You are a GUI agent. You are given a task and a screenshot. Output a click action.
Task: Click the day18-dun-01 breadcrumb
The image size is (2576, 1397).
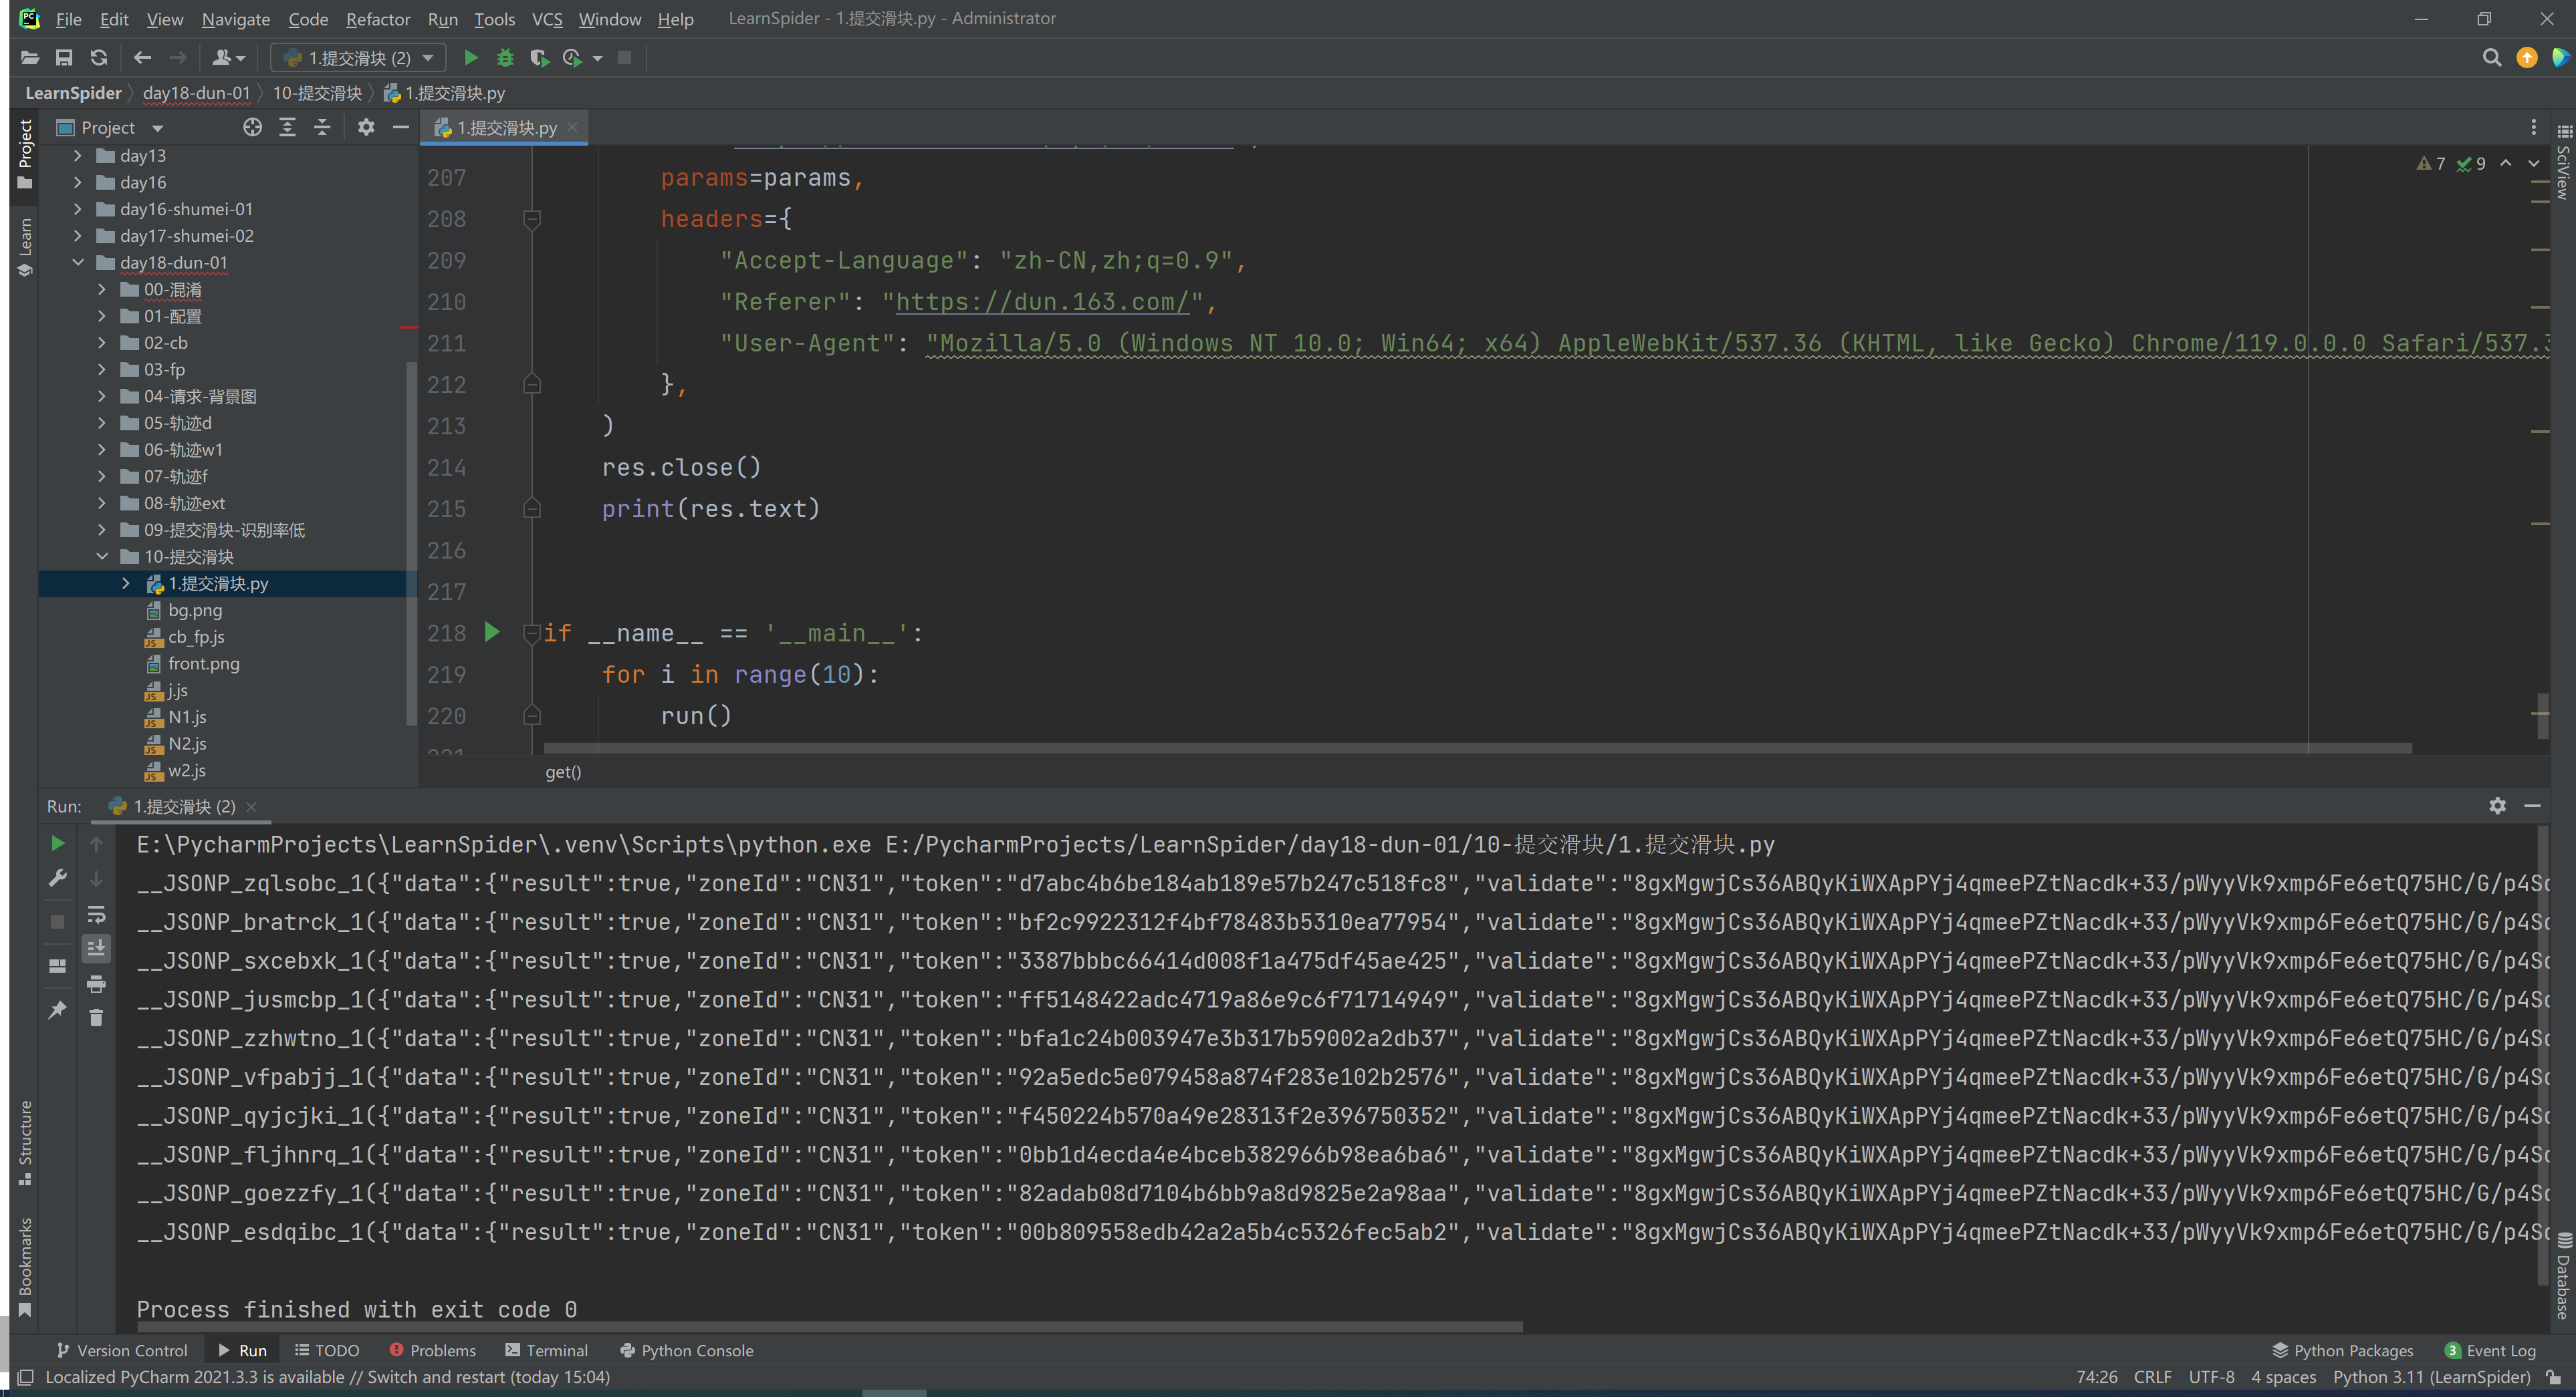tap(196, 93)
